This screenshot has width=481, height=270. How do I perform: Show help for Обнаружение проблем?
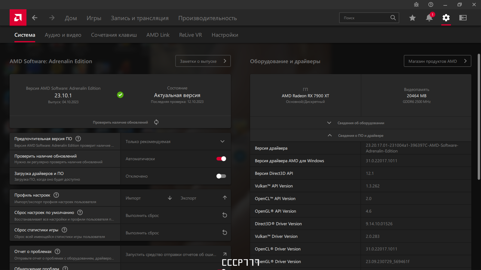point(65,268)
